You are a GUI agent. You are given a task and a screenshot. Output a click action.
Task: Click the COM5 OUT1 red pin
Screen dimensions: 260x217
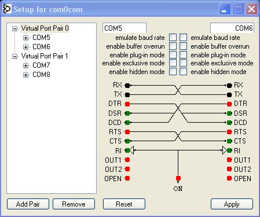(x=127, y=160)
